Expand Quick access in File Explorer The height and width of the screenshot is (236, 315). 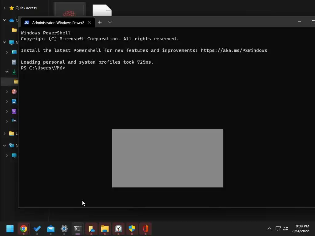point(4,8)
